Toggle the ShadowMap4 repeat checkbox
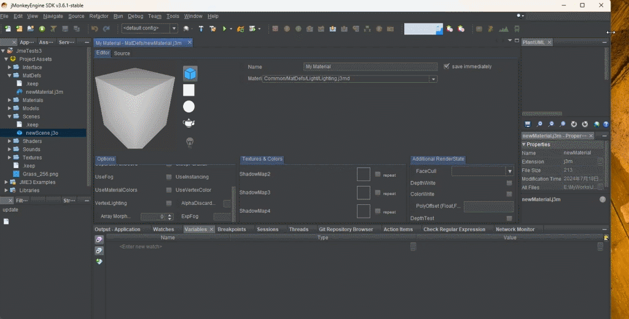 (378, 211)
